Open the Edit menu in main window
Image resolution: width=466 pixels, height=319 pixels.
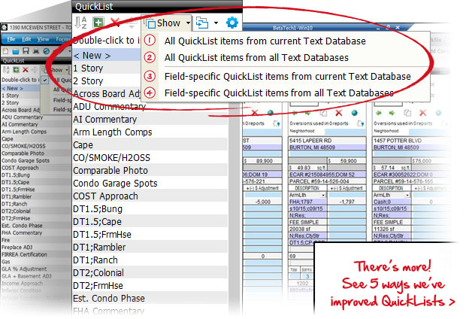(x=26, y=39)
